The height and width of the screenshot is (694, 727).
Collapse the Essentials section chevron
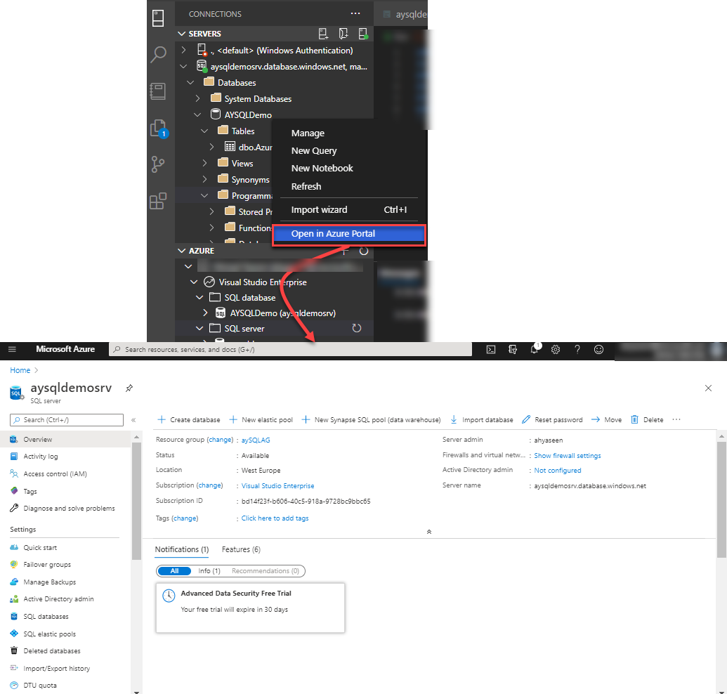tap(429, 532)
